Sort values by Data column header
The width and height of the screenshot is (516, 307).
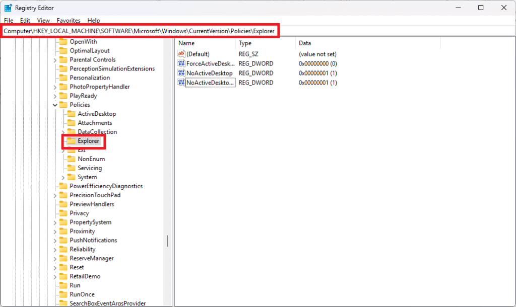[367, 43]
